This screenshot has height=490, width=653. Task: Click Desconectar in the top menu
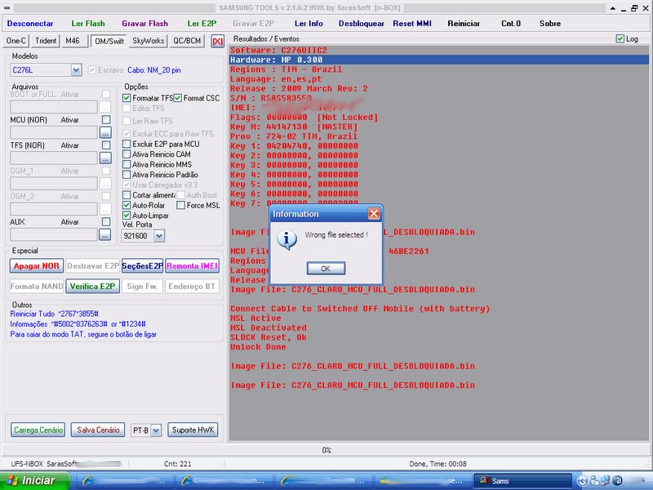[x=30, y=24]
